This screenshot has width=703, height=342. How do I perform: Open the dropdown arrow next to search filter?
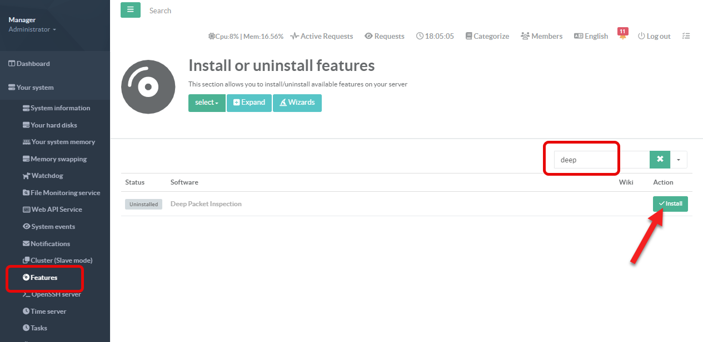tap(679, 160)
